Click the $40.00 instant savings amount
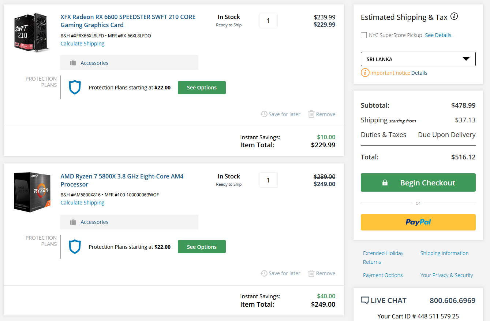 (x=326, y=296)
